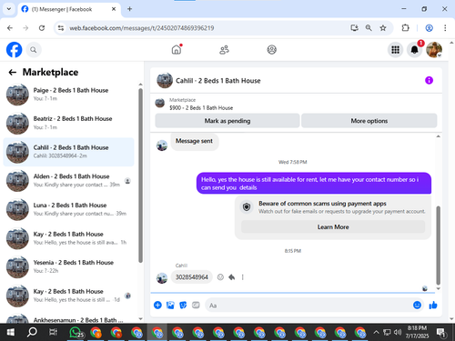Open the zoom magnifier icon in address bar

pos(369,28)
